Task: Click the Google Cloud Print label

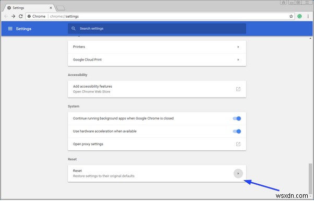Action: (87, 60)
